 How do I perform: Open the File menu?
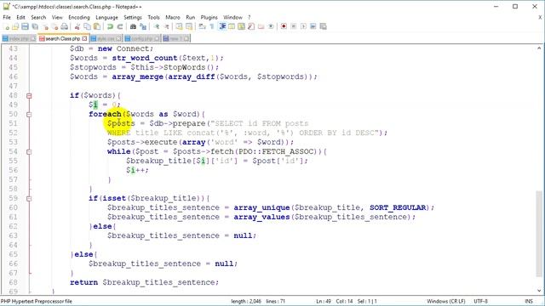[x=7, y=17]
